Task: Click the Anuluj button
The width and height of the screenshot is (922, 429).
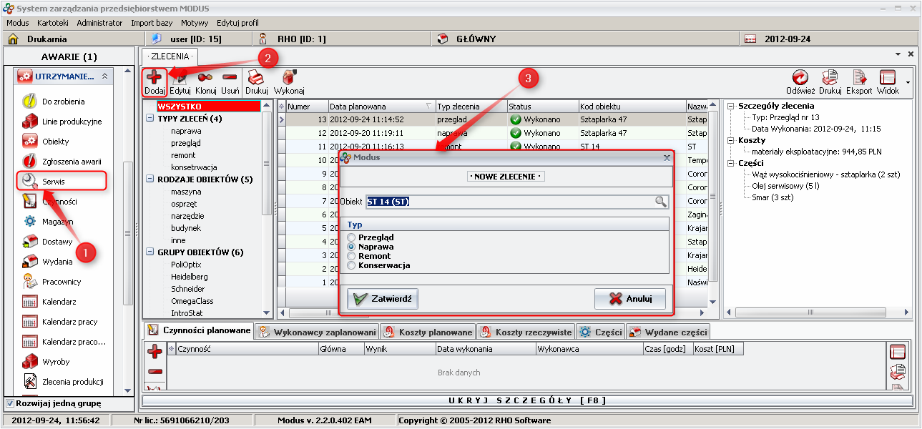Action: point(629,299)
